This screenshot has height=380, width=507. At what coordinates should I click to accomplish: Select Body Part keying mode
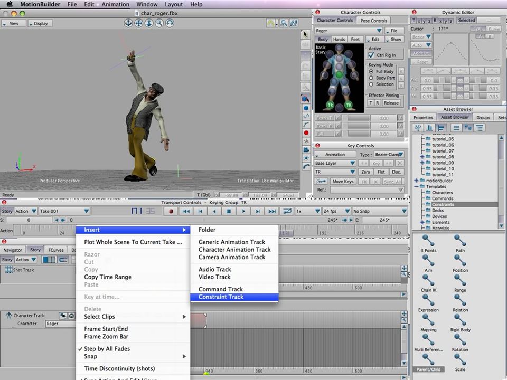tap(371, 78)
